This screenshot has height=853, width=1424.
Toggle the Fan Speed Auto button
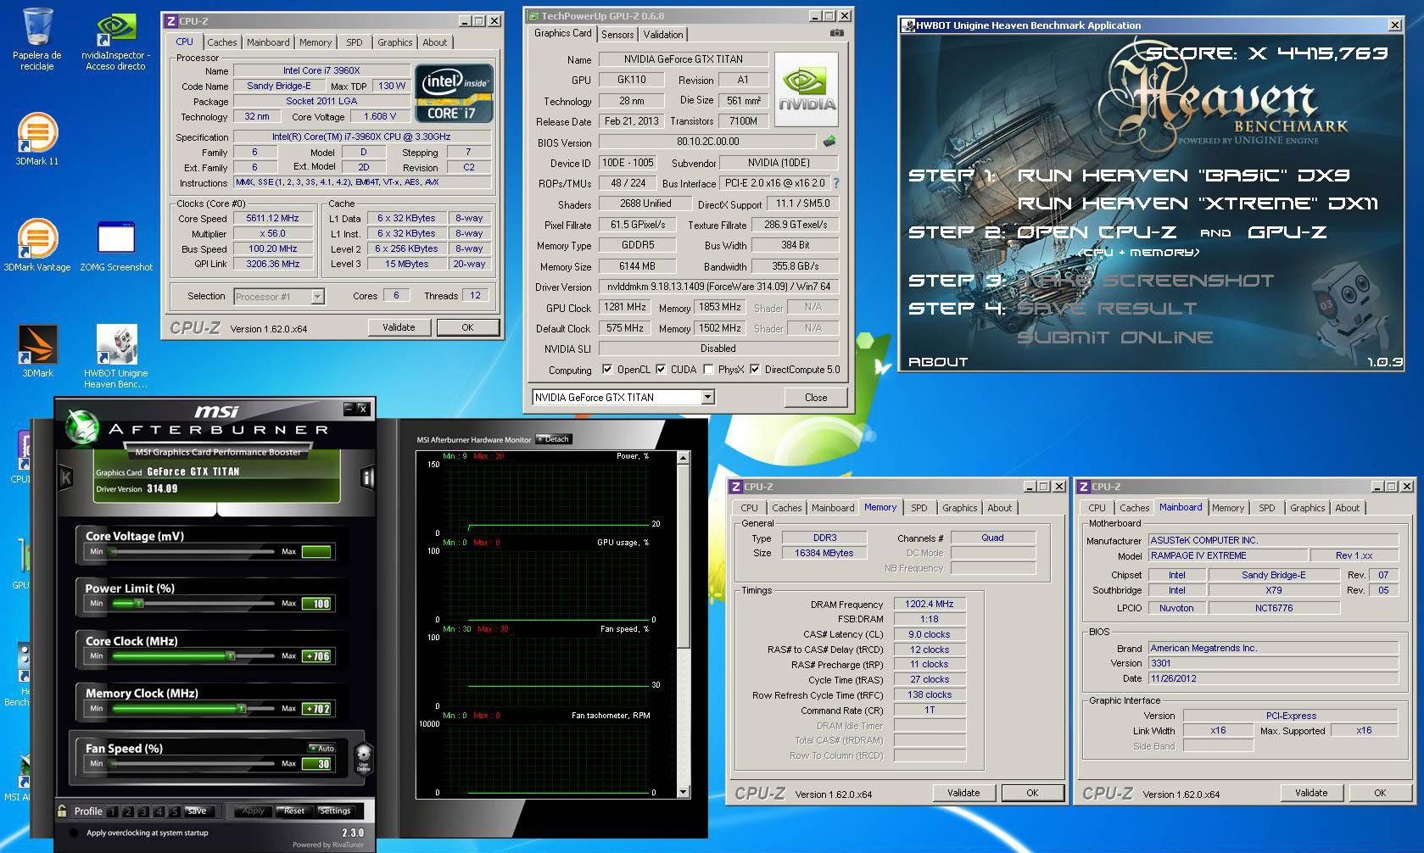point(322,748)
